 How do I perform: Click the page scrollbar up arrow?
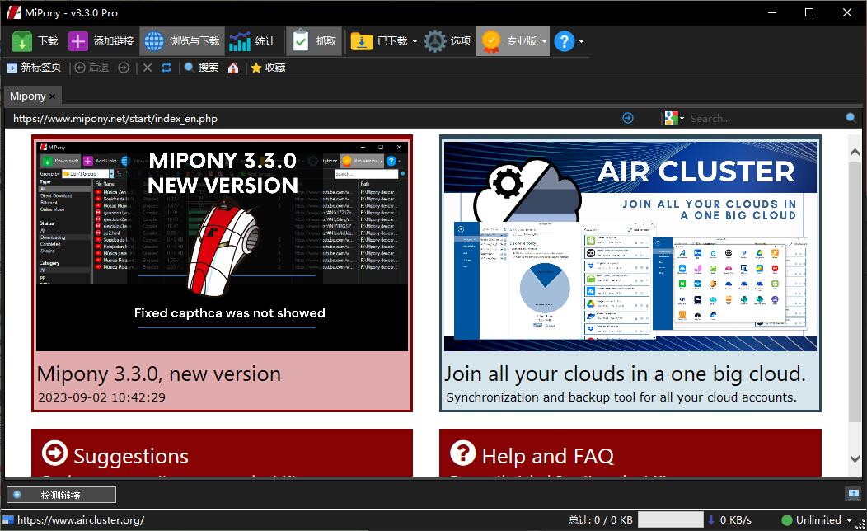(x=855, y=153)
